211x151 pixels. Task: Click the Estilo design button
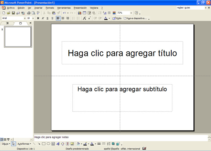117,18
